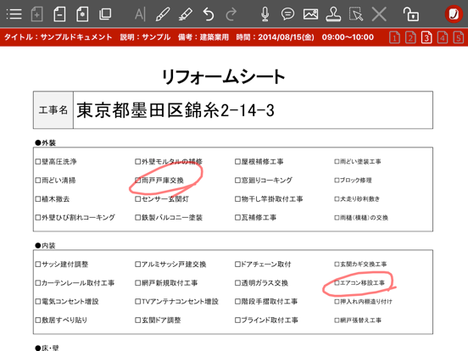Insert an image with picture icon
468x351 pixels.
[310, 14]
